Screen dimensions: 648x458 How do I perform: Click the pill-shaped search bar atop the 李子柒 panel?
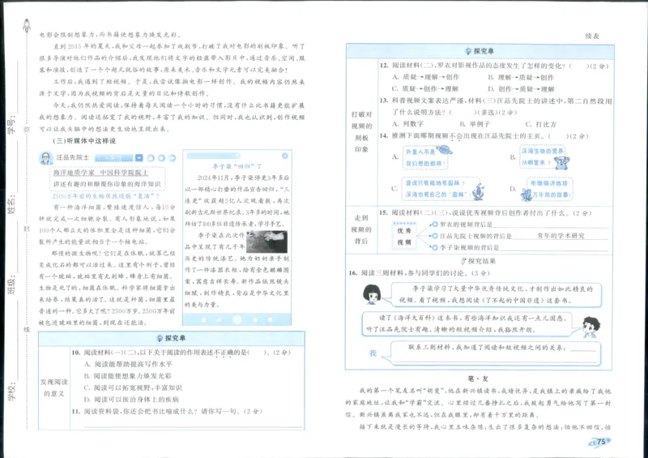tap(213, 156)
